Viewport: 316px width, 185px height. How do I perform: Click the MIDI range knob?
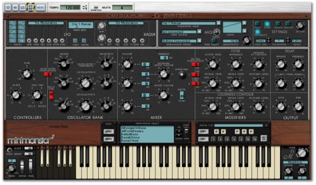point(217,32)
